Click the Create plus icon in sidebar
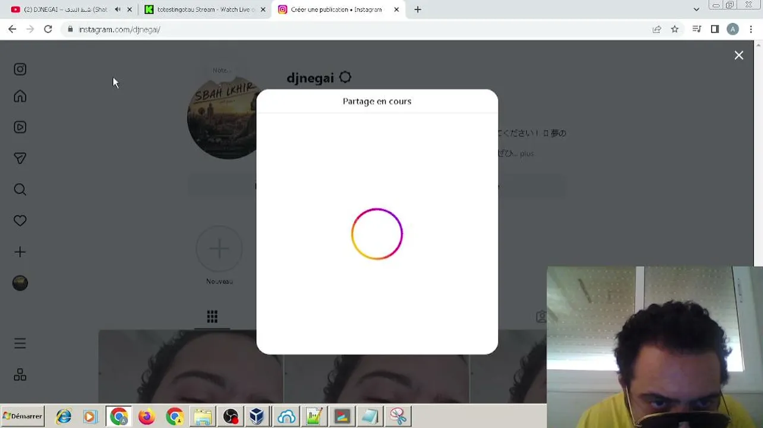Image resolution: width=763 pixels, height=428 pixels. [x=20, y=252]
